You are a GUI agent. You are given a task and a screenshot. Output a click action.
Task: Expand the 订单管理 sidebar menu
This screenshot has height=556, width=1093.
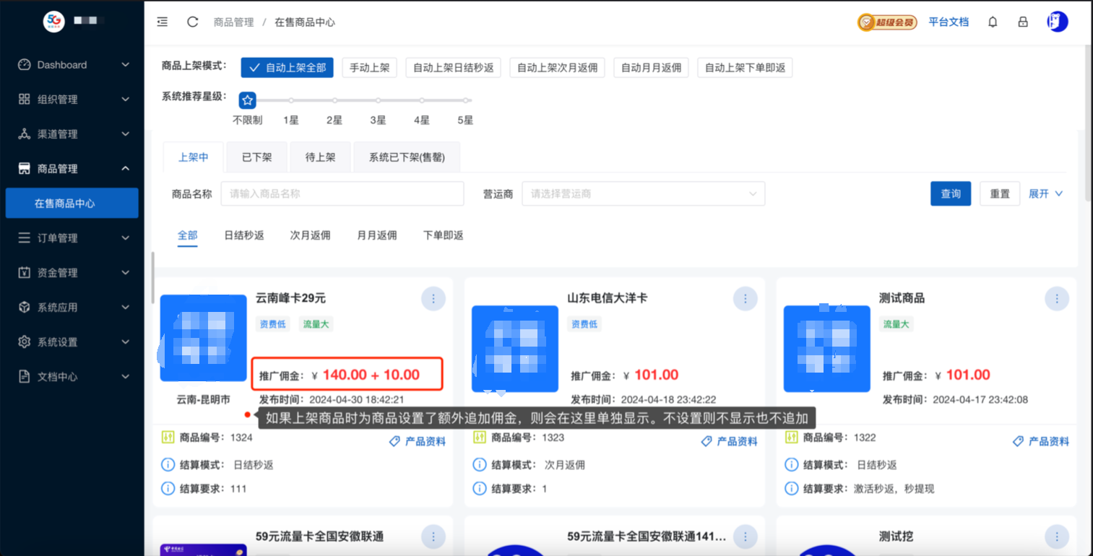(x=72, y=238)
